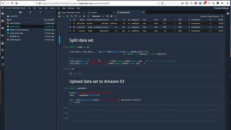Image resolution: width=231 pixels, height=130 pixels.
Task: Bookmark this page with the star icon
Action: point(162,3)
